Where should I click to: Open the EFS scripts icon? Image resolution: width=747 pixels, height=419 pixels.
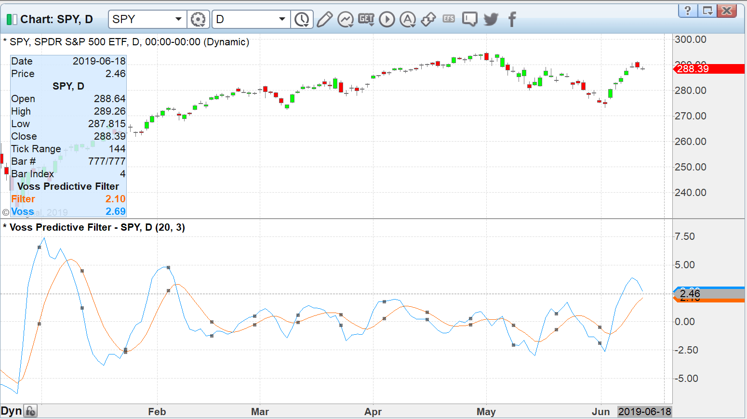click(449, 19)
